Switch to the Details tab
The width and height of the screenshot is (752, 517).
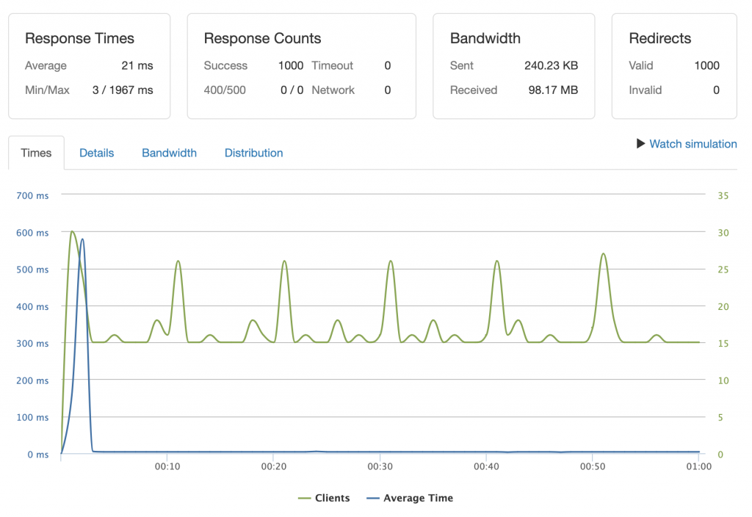pyautogui.click(x=96, y=153)
